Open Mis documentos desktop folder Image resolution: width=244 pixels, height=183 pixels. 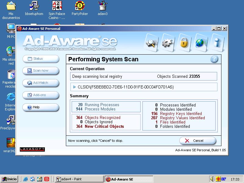[11, 10]
